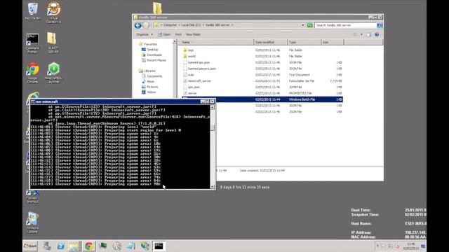Image resolution: width=449 pixels, height=252 pixels.
Task: Open the Recycle Bin desktop icon
Action: (32, 11)
